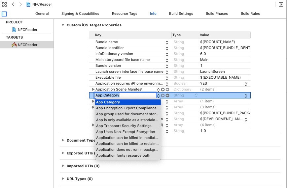Open the App Category value dropdown
This screenshot has width=287, height=188.
[246, 95]
